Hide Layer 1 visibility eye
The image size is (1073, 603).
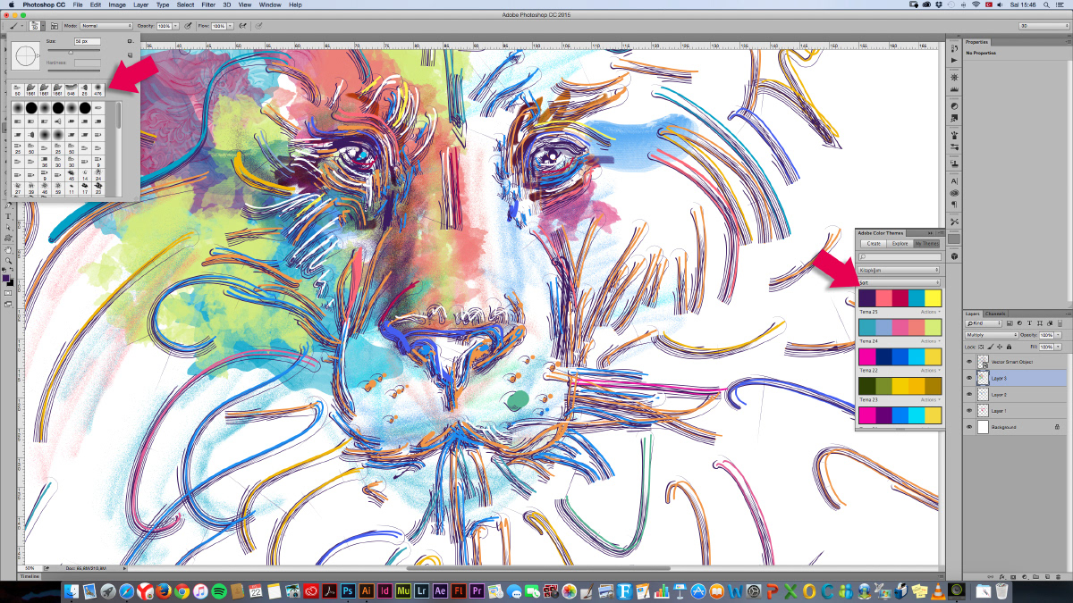[969, 410]
